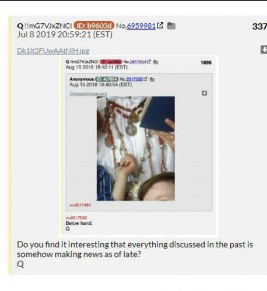
Task: Click the necklace photo thumbnail
Action: (136, 148)
